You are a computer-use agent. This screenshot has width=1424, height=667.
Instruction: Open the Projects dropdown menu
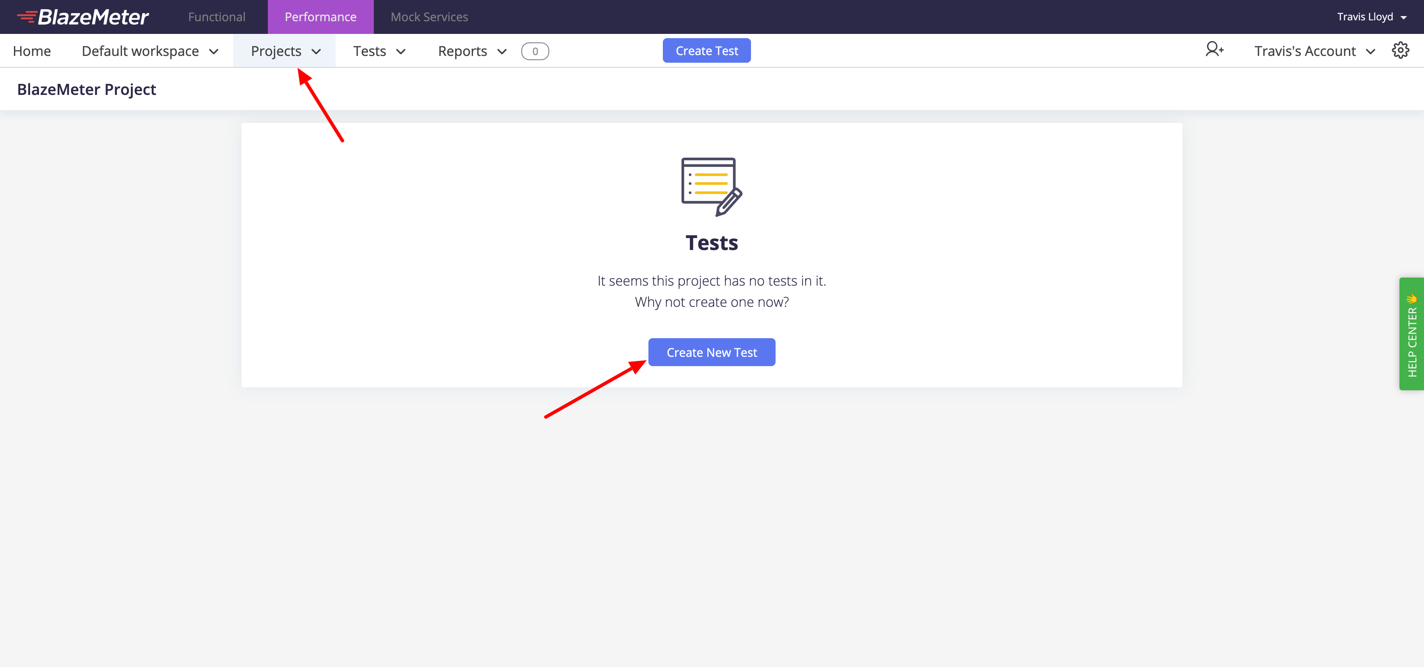tap(285, 51)
